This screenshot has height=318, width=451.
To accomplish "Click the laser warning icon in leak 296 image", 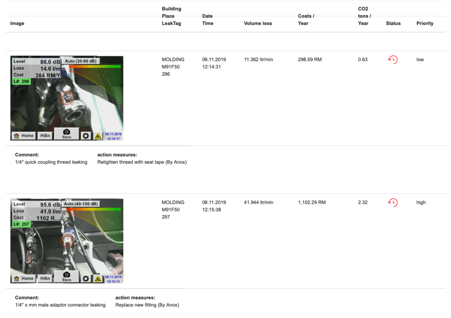I will click(98, 135).
